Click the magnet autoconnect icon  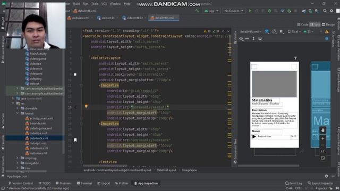pos(260,39)
